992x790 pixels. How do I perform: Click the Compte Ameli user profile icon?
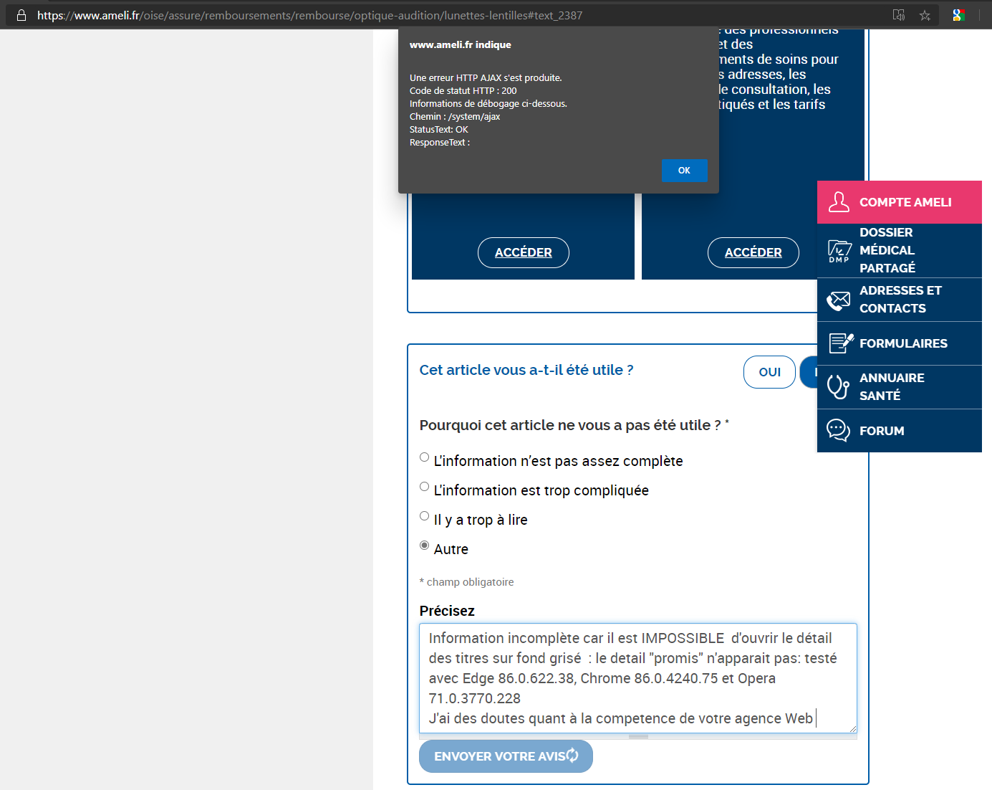tap(839, 202)
